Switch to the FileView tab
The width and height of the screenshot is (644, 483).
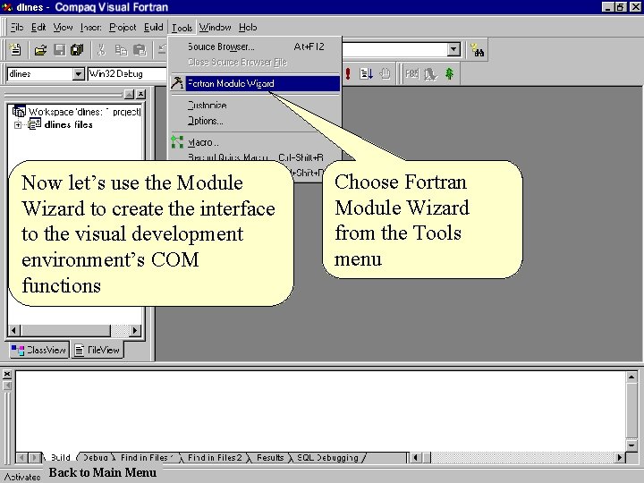coord(97,350)
